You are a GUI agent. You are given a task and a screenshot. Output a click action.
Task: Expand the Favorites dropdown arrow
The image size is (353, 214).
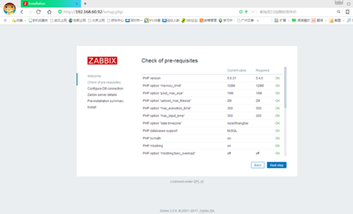click(25, 21)
